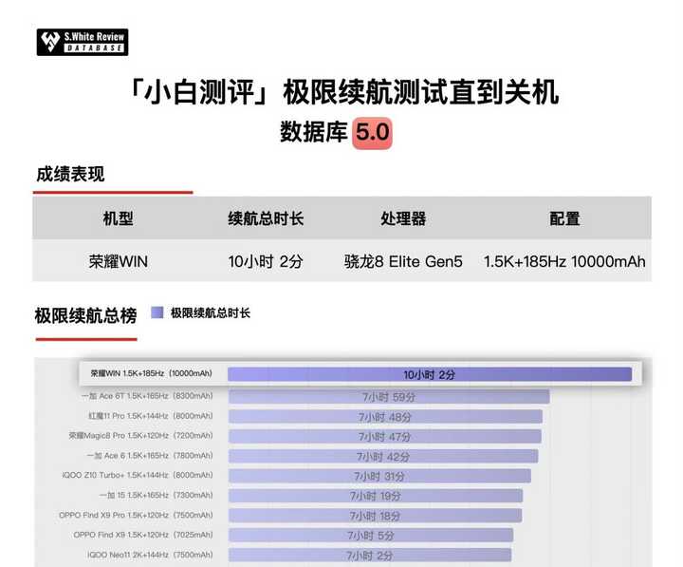Click the 骁龙8 Elite Gen5 cell
Screen dimensions: 683x567
[403, 262]
